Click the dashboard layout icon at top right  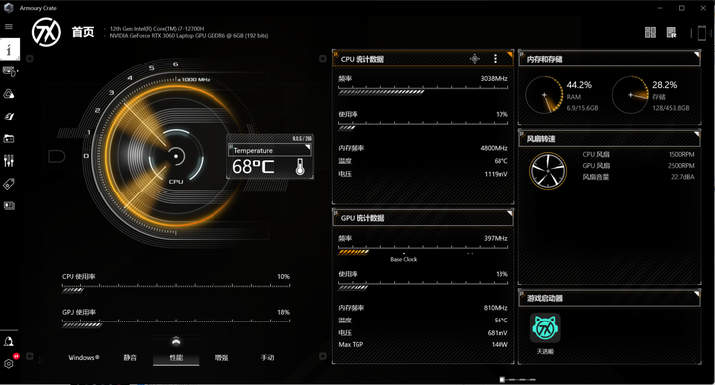coord(650,32)
